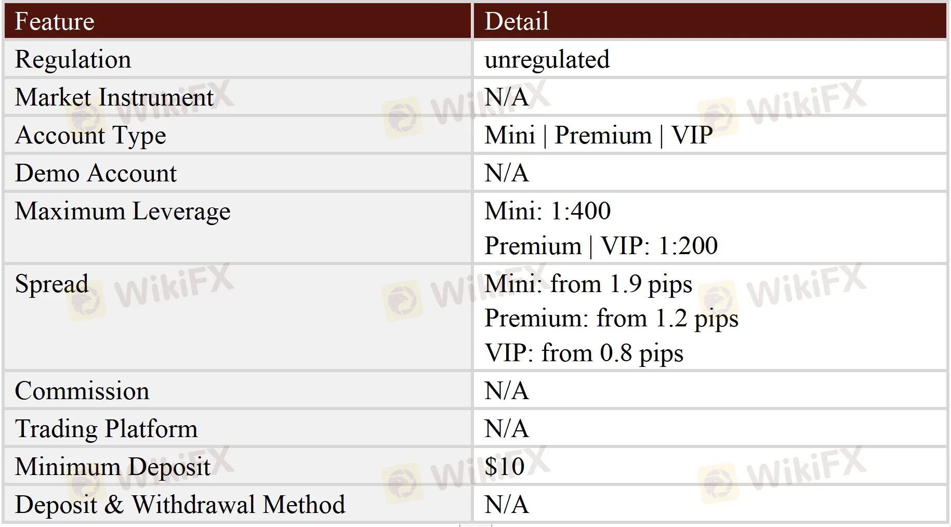Image resolution: width=951 pixels, height=527 pixels.
Task: Select the Market Instrument label
Action: click(x=114, y=97)
